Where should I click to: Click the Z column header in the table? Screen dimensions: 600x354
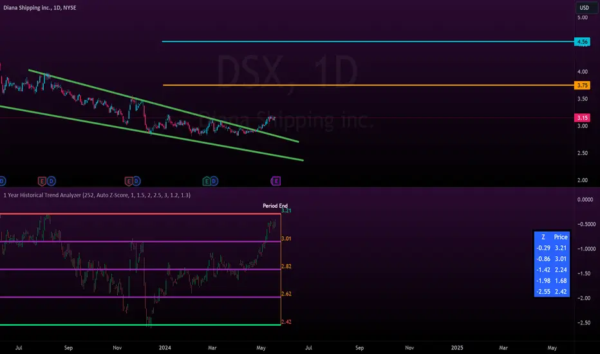point(543,238)
